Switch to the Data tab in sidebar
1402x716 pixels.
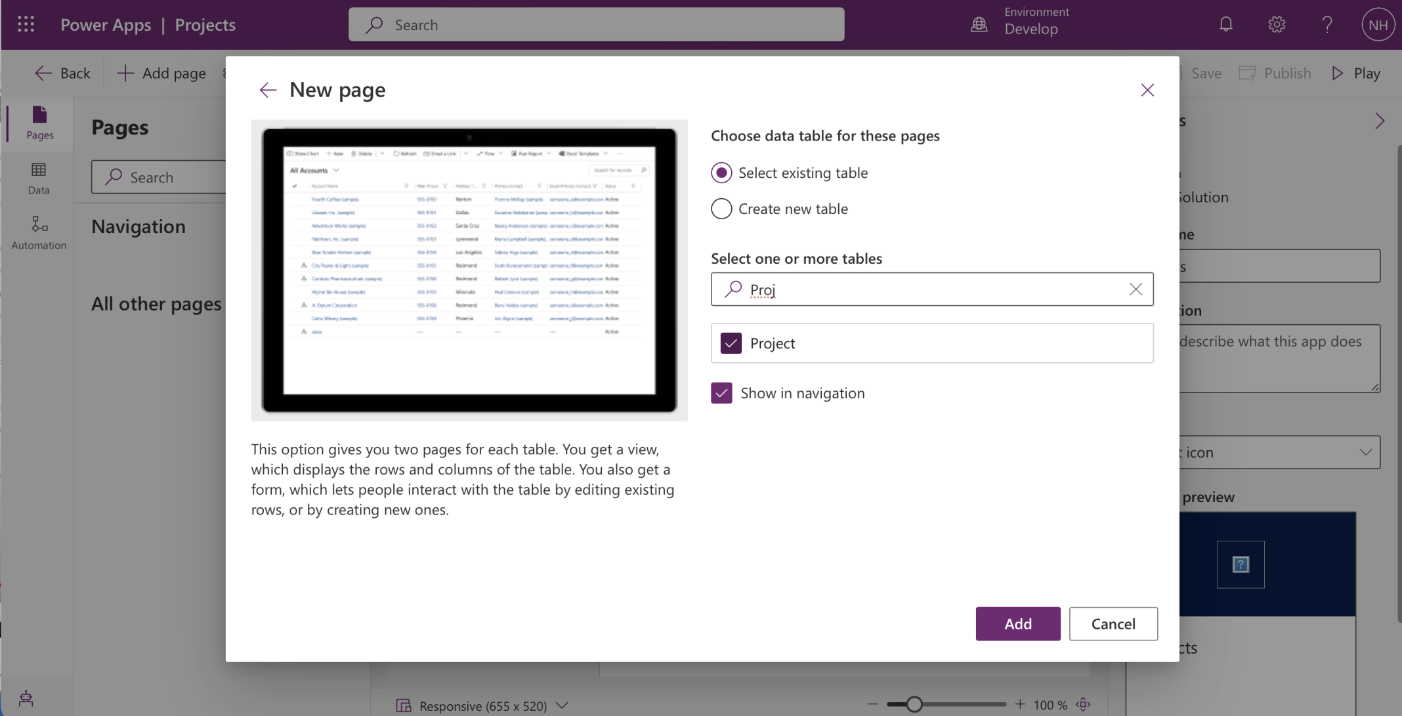39,179
